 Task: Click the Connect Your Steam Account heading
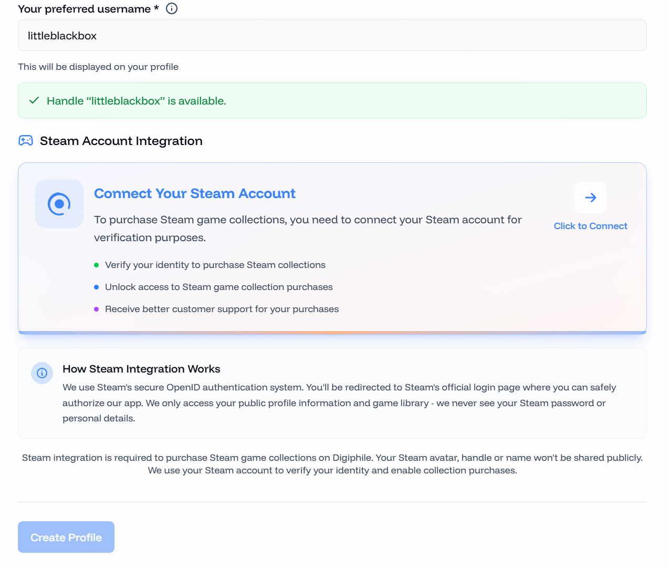(x=195, y=193)
